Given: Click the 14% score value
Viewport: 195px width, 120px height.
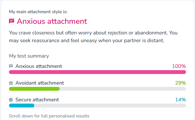Looking at the screenshot, I should click(x=181, y=100).
